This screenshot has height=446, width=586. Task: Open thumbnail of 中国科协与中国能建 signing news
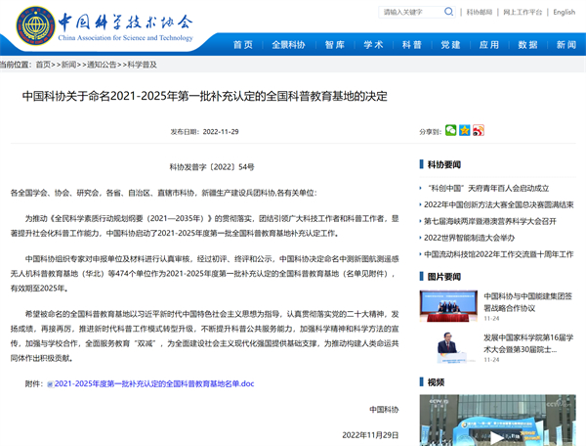click(444, 303)
